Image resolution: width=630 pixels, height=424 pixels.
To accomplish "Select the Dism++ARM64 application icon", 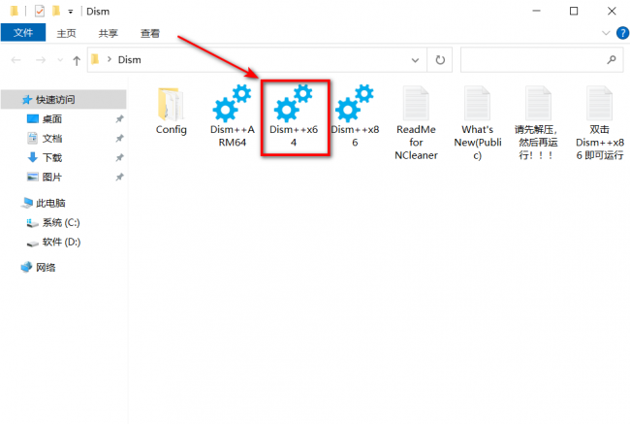I will (x=232, y=104).
